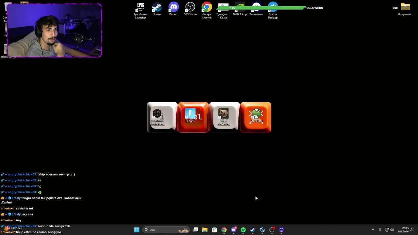Click the microphone tray icon
418x235 pixels.
(380, 230)
